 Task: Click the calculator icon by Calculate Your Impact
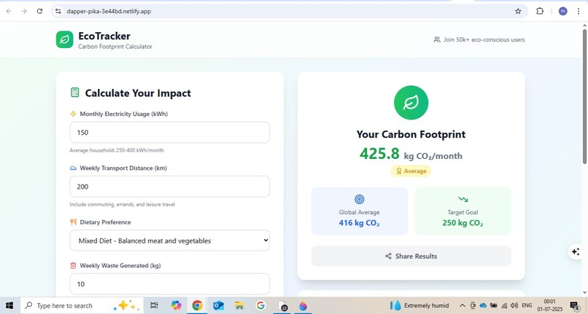click(x=74, y=93)
